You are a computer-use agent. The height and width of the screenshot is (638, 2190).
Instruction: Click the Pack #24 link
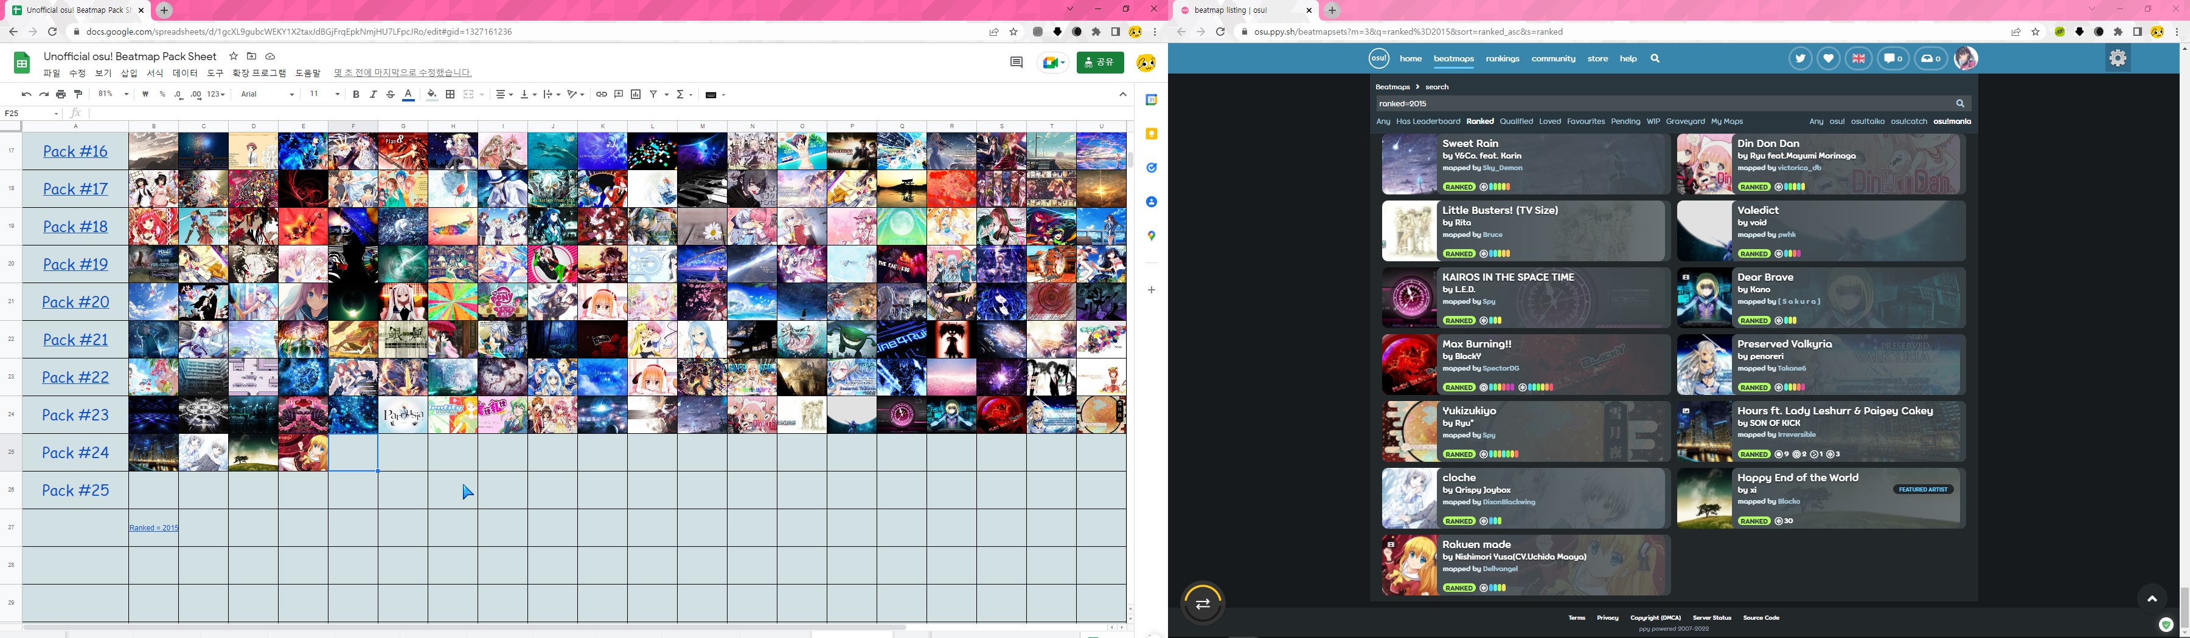point(75,452)
